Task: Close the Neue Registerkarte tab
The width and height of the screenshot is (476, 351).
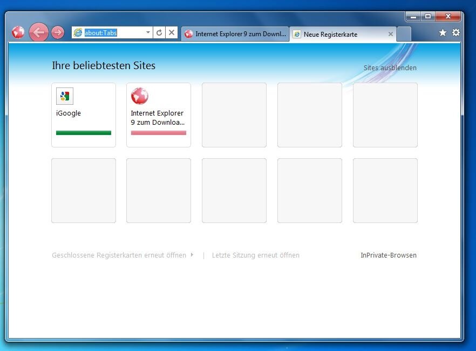Action: tap(391, 34)
